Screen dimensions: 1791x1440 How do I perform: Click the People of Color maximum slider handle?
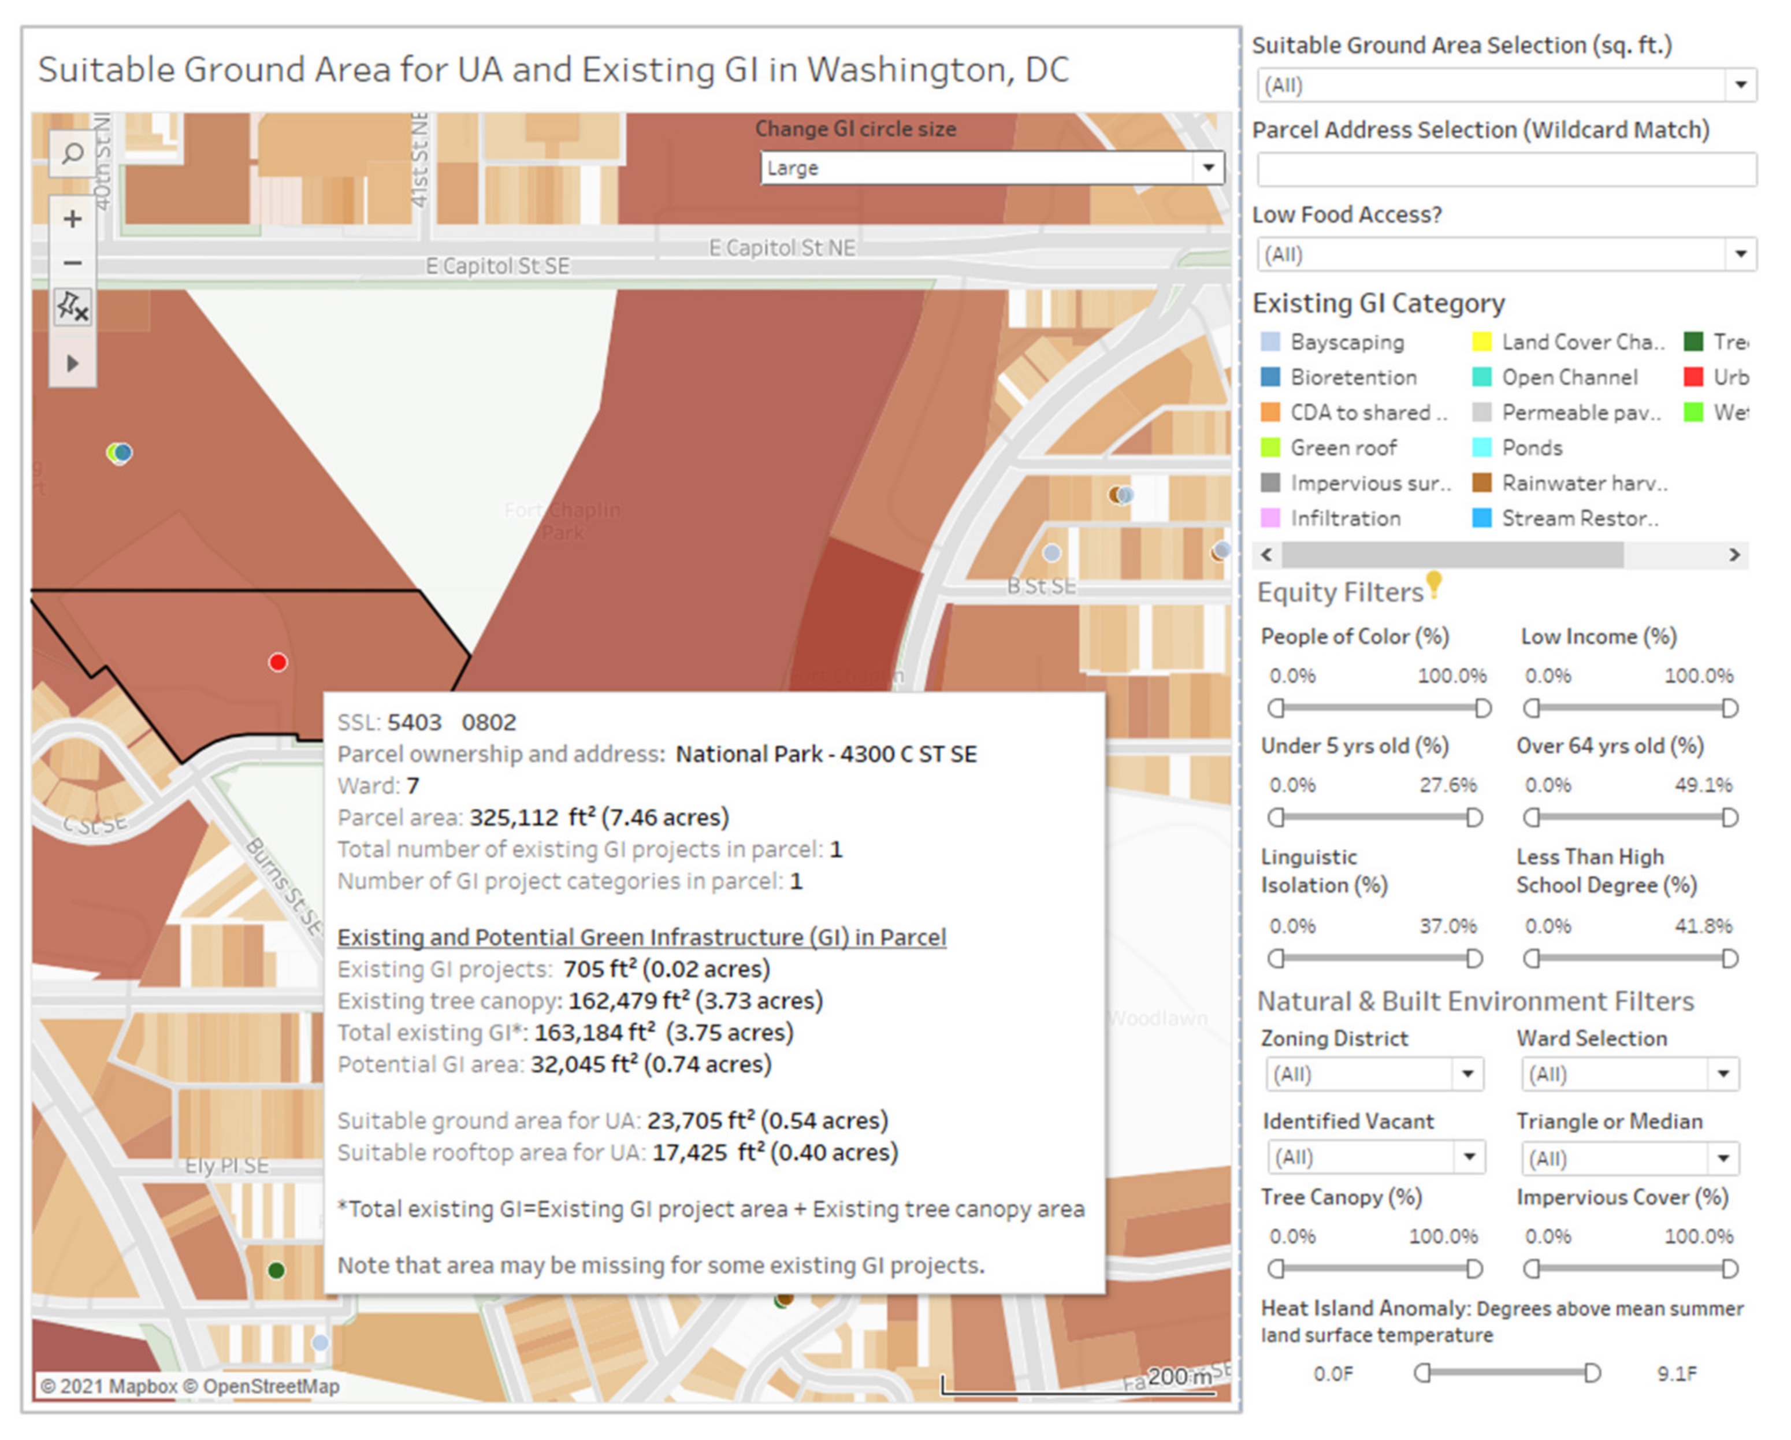click(1483, 709)
